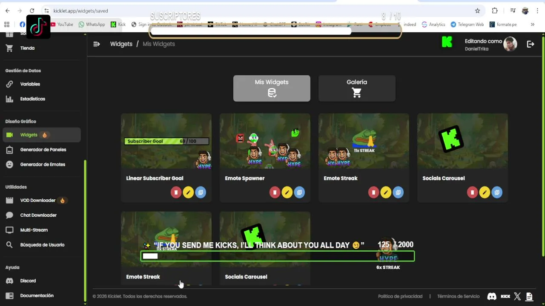
Task: Duplicate the first Socials Carousel widget
Action: (497, 193)
